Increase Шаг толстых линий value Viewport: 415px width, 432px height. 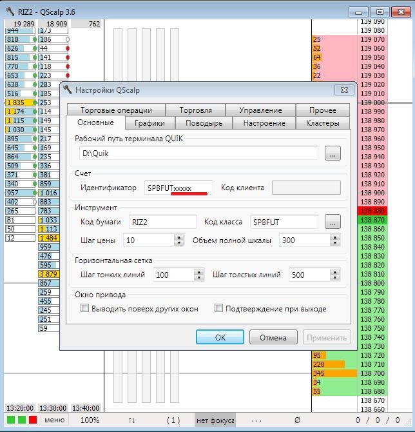335,272
